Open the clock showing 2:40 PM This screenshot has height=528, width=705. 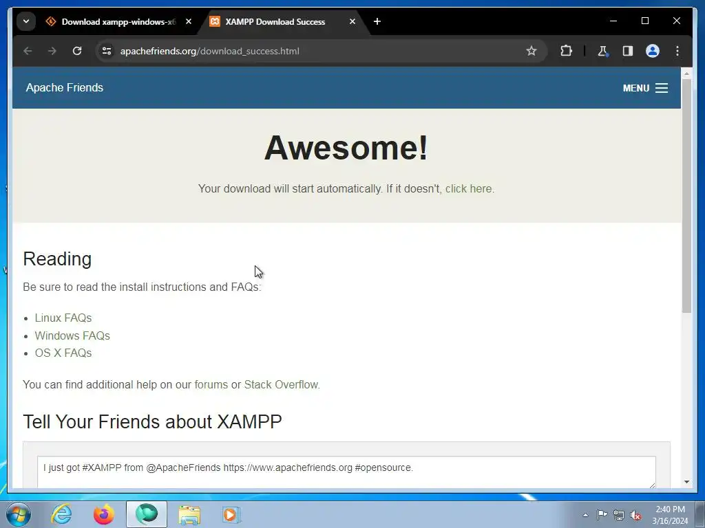point(670,515)
